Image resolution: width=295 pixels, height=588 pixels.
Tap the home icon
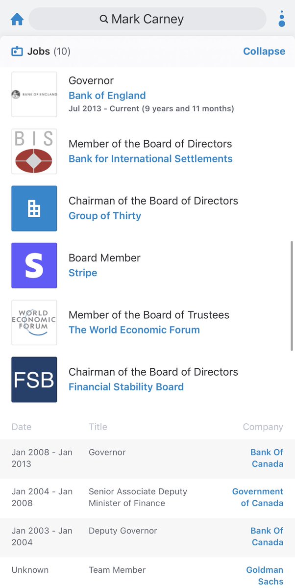point(17,19)
